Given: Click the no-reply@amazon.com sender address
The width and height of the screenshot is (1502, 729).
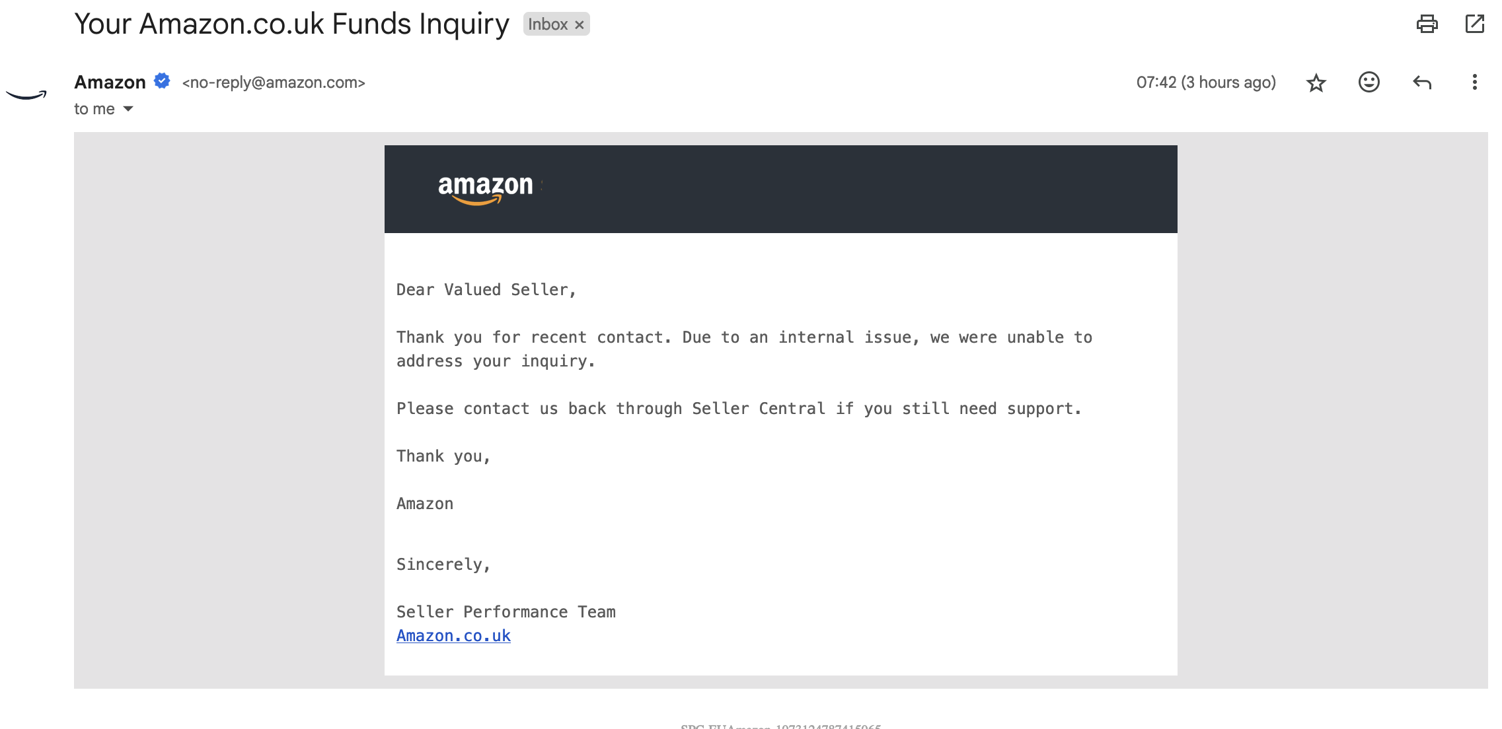Looking at the screenshot, I should tap(274, 83).
